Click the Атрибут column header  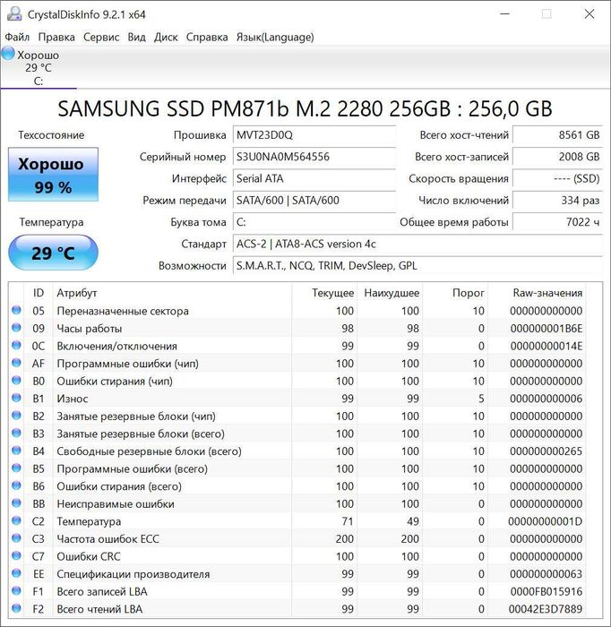point(172,293)
